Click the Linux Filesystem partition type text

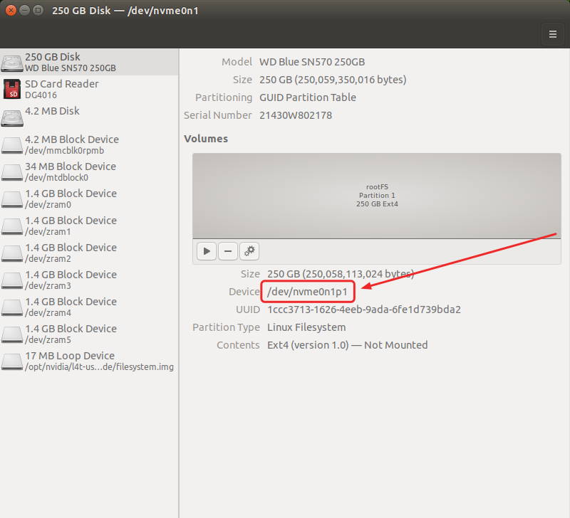click(x=306, y=327)
